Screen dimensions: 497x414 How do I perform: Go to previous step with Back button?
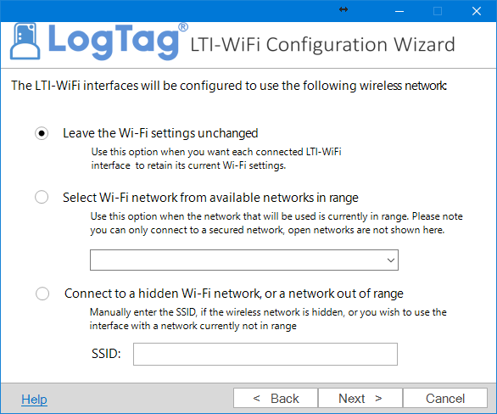tap(276, 398)
